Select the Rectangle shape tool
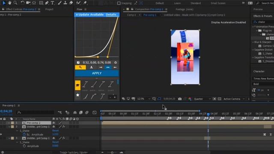 [41, 3]
